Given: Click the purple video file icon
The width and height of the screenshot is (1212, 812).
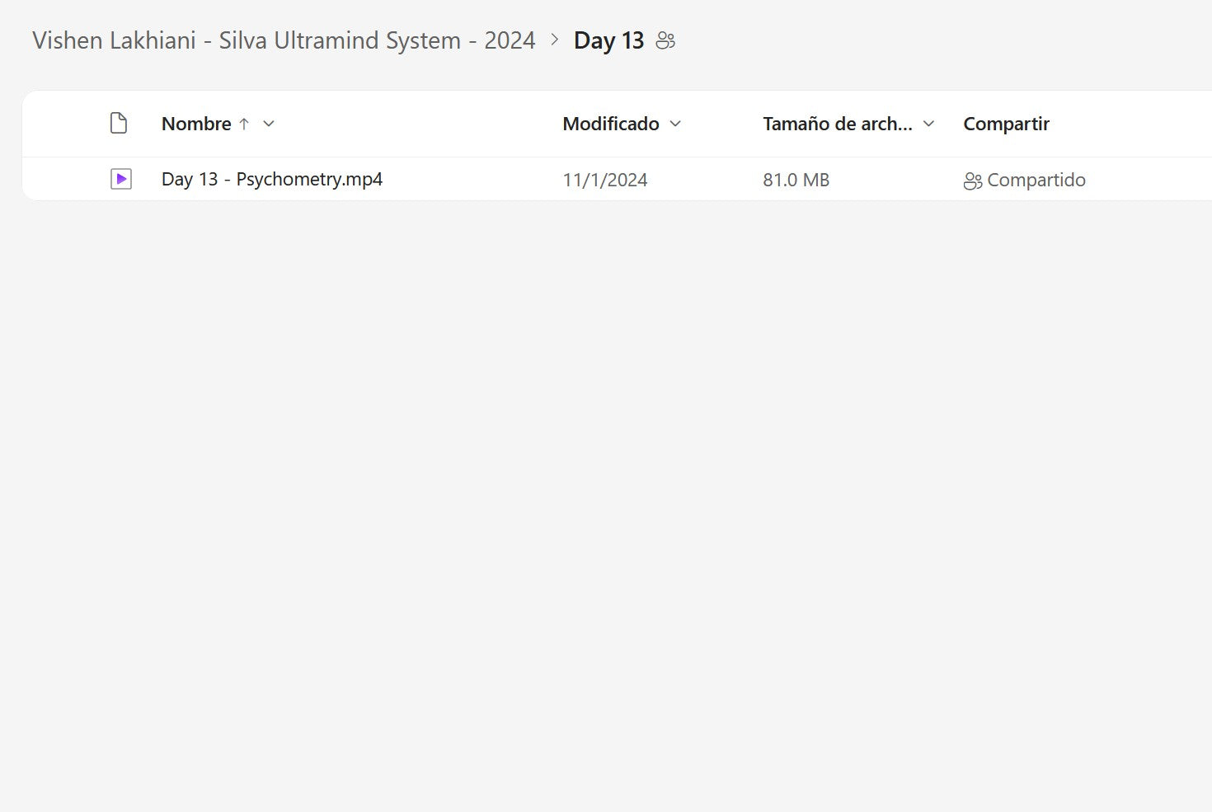Looking at the screenshot, I should click(x=121, y=179).
